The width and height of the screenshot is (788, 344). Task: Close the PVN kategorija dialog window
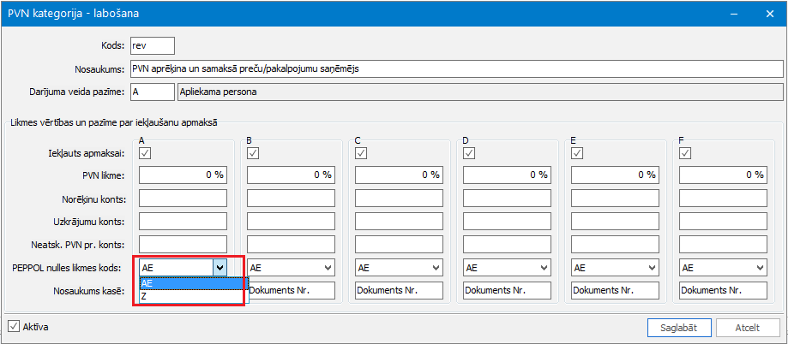770,14
